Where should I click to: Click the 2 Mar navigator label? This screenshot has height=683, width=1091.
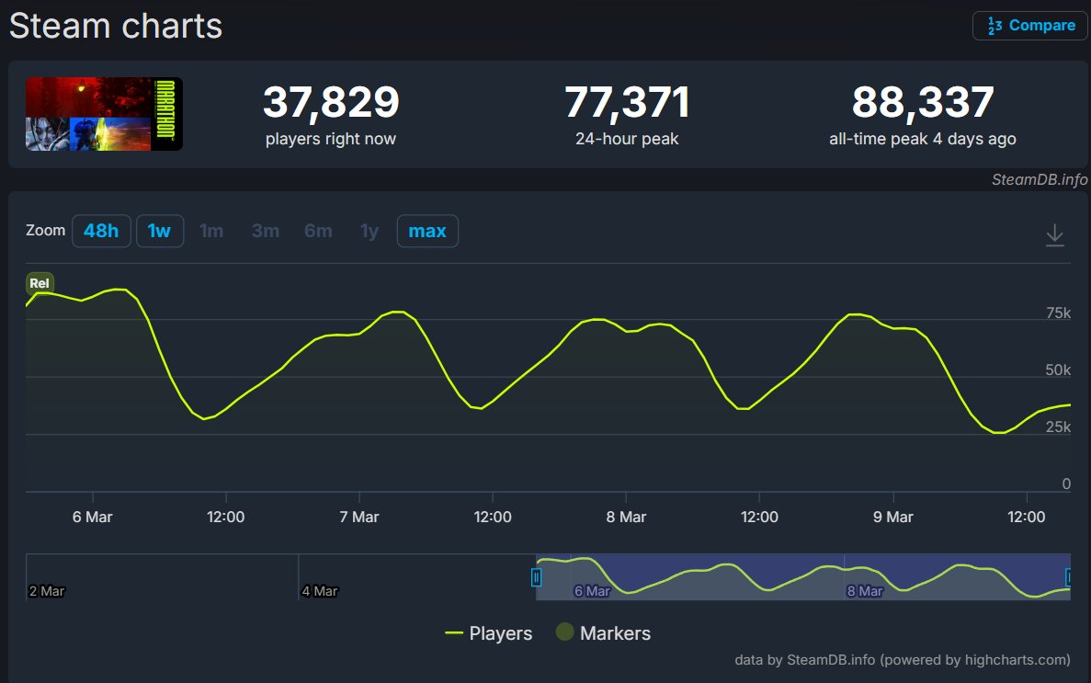click(x=47, y=591)
